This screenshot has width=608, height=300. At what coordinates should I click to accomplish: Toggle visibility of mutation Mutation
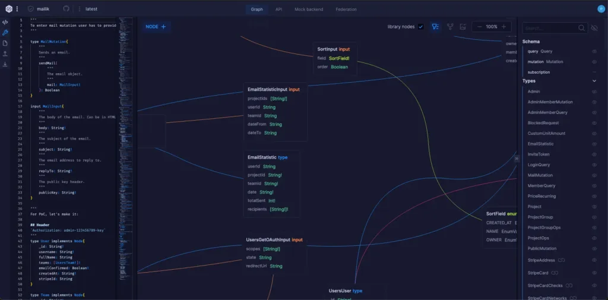[x=594, y=62]
